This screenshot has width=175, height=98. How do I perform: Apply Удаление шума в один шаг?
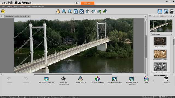132,81
